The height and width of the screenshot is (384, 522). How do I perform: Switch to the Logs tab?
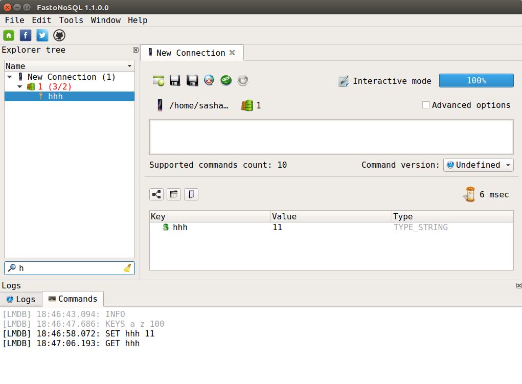point(21,299)
